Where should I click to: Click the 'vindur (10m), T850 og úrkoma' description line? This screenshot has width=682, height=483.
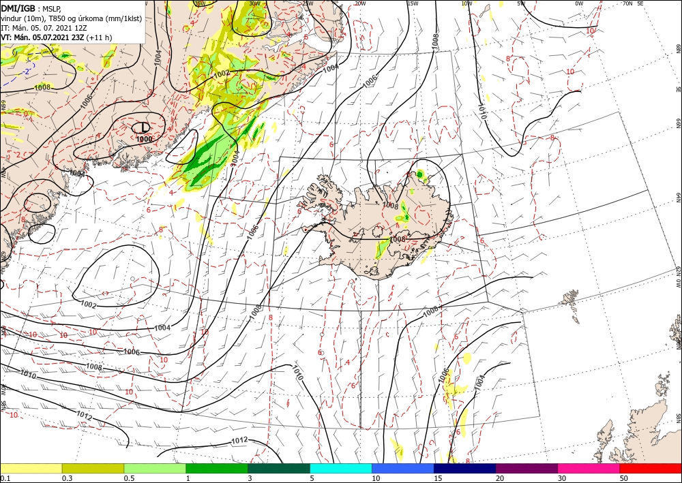coord(72,18)
